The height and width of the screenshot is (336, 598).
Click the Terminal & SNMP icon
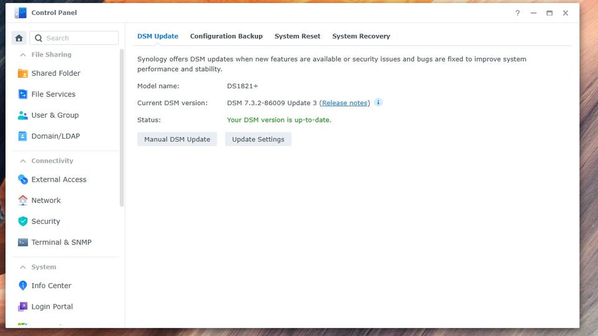pyautogui.click(x=23, y=242)
